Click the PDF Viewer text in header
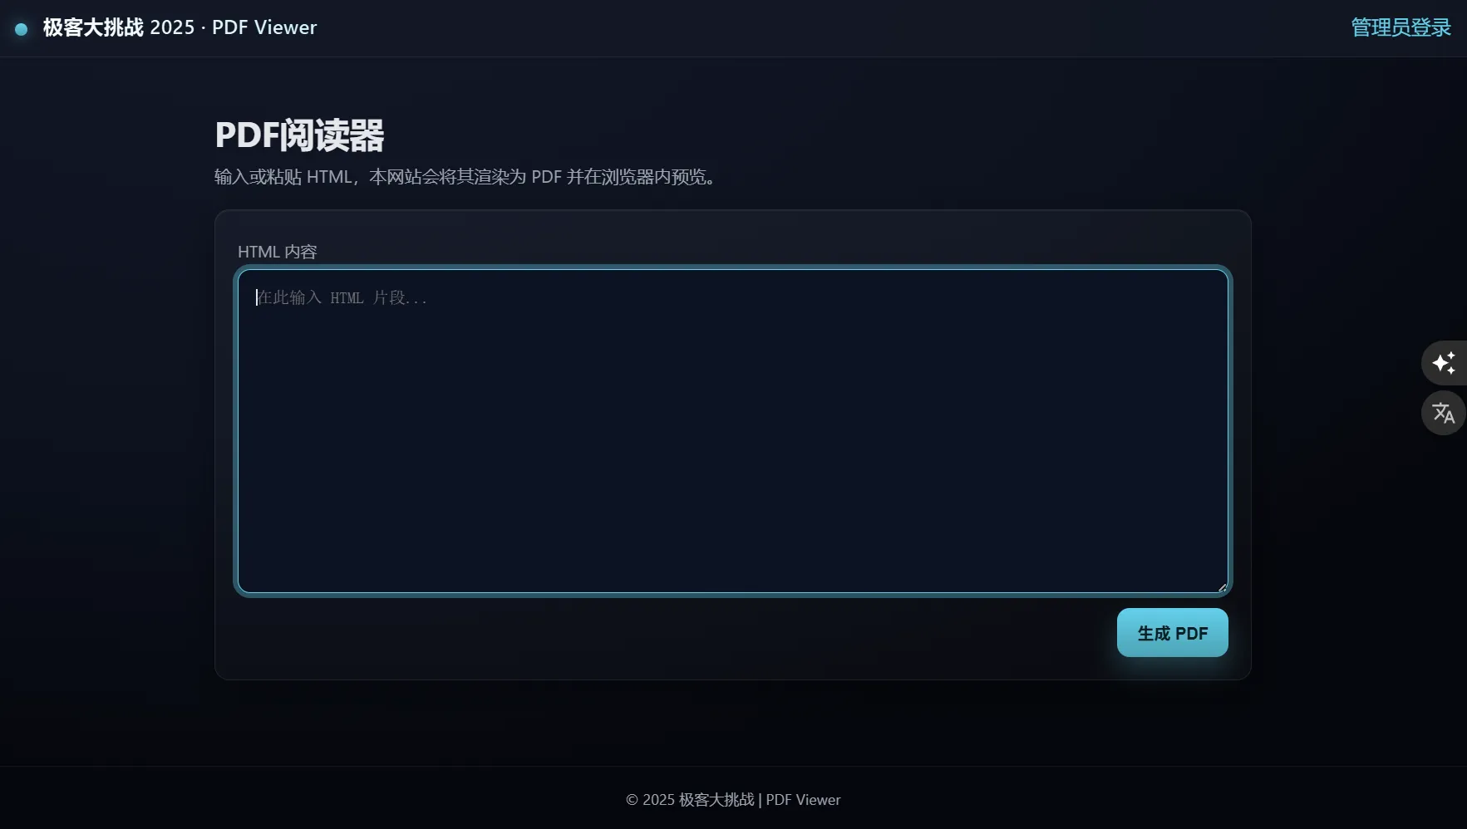Image resolution: width=1467 pixels, height=829 pixels. point(264,27)
